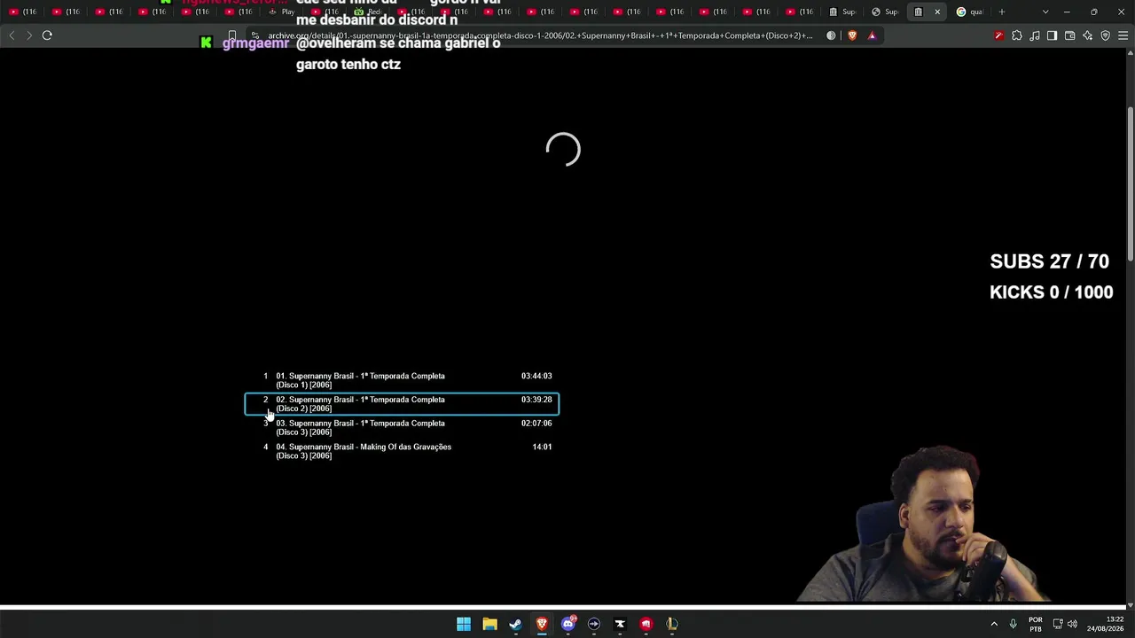Open Steam from the taskbar
Image resolution: width=1135 pixels, height=638 pixels.
(515, 624)
